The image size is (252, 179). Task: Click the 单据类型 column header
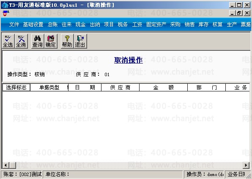[49, 88]
